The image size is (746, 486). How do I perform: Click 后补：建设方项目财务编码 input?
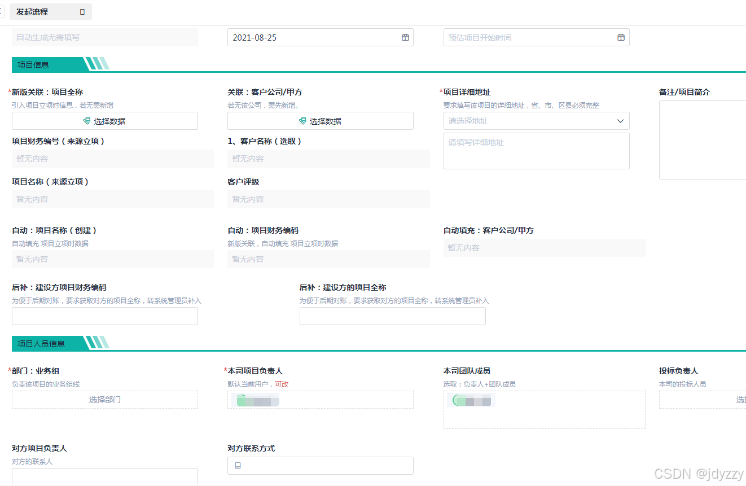105,316
